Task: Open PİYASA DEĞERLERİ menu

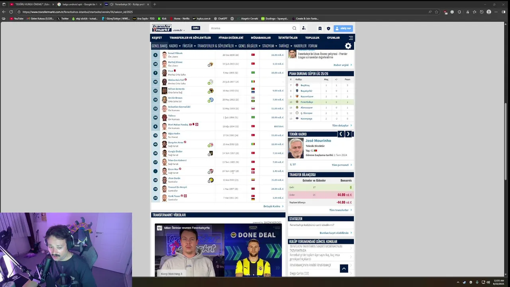Action: (x=231, y=38)
